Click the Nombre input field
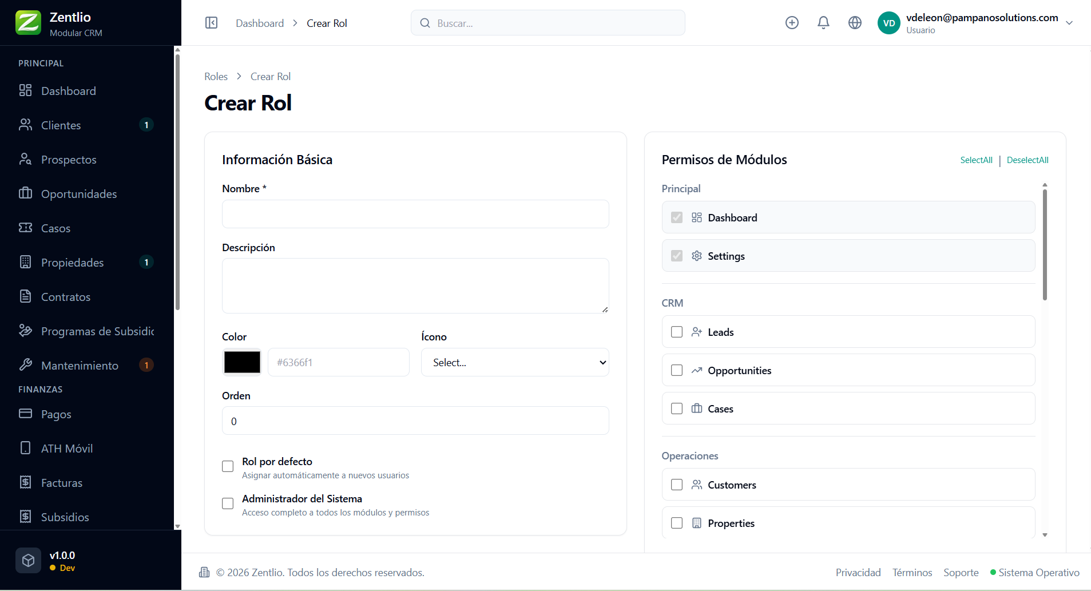Screen dimensions: 1091x591 415,214
